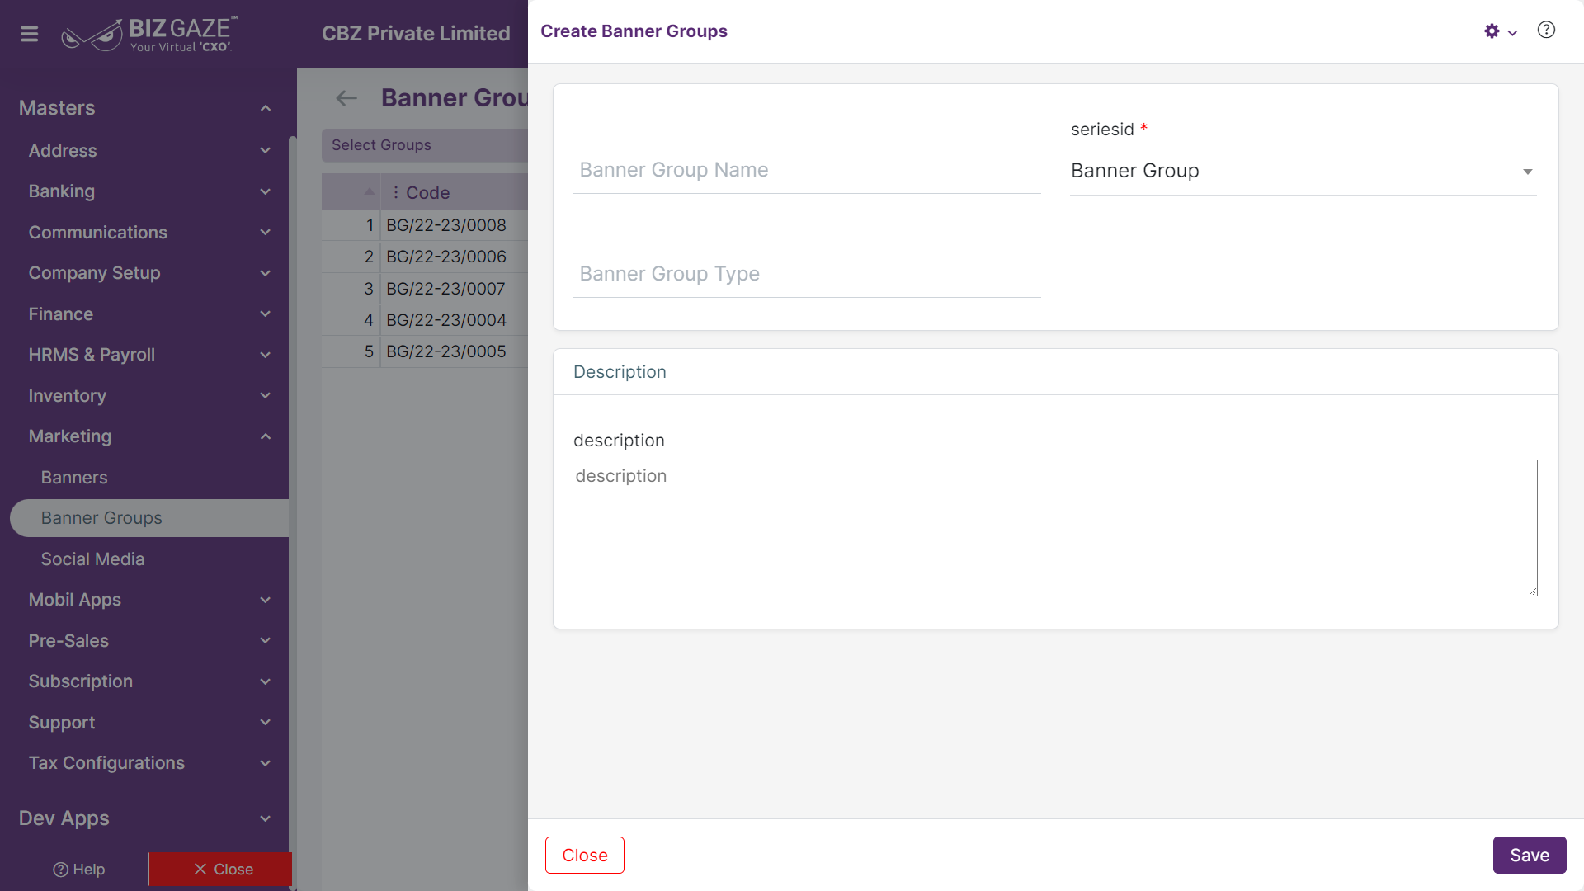The height and width of the screenshot is (891, 1584).
Task: Click the Banner Group Type field
Action: click(807, 275)
